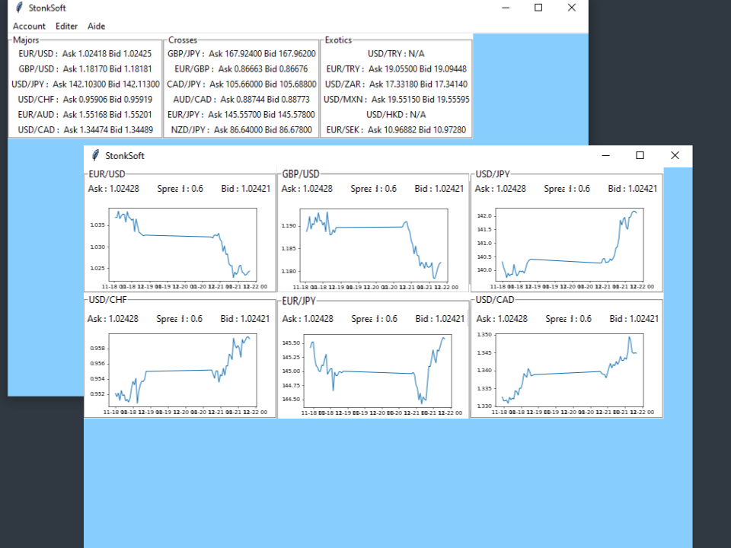Image resolution: width=731 pixels, height=548 pixels.
Task: Select the GBP/JPY quote row in Crosses
Action: (x=241, y=54)
